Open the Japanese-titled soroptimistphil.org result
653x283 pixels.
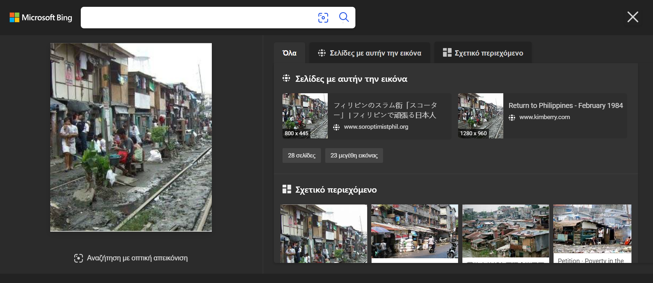(385, 110)
